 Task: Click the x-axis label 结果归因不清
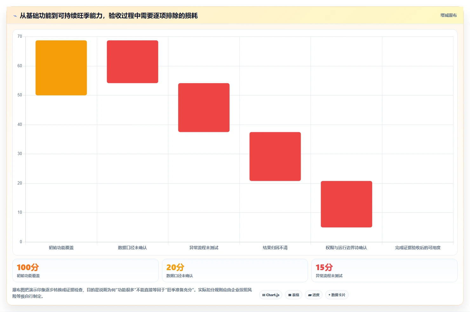tap(275, 248)
